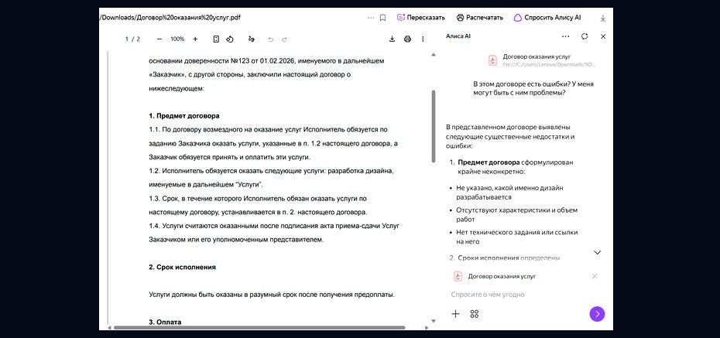Undo the last annotation
720x338 pixels.
270,39
